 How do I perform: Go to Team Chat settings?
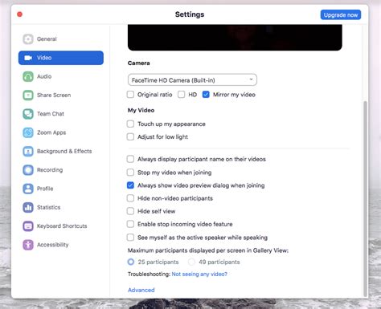click(61, 114)
